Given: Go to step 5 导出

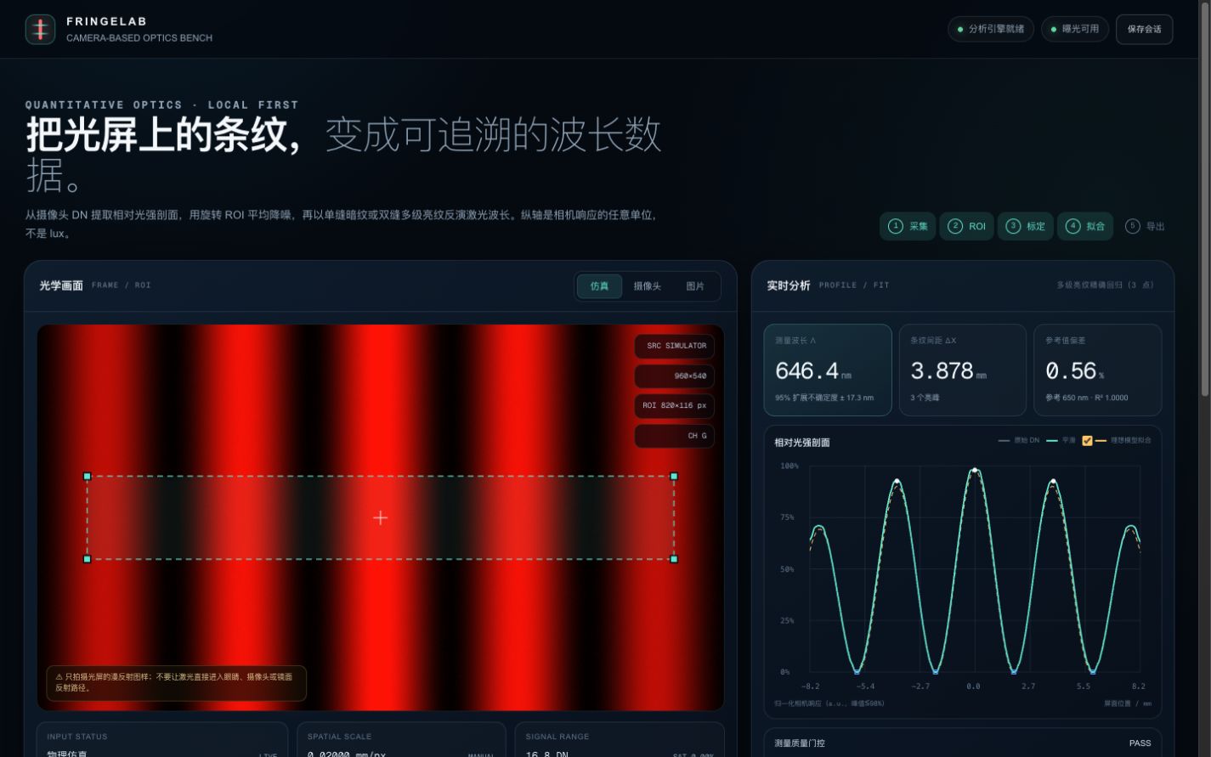Looking at the screenshot, I should [x=1145, y=226].
